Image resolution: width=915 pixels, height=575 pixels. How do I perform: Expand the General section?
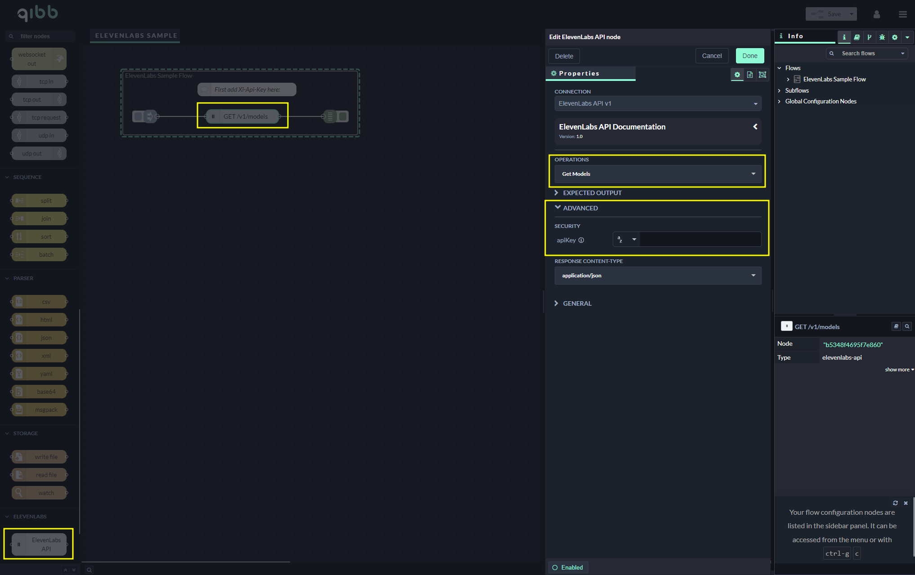tap(577, 303)
